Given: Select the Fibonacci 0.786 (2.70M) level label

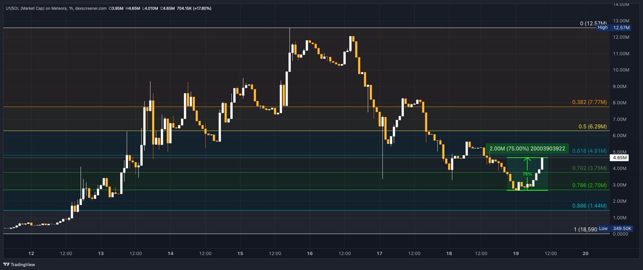Looking at the screenshot, I should pyautogui.click(x=588, y=185).
